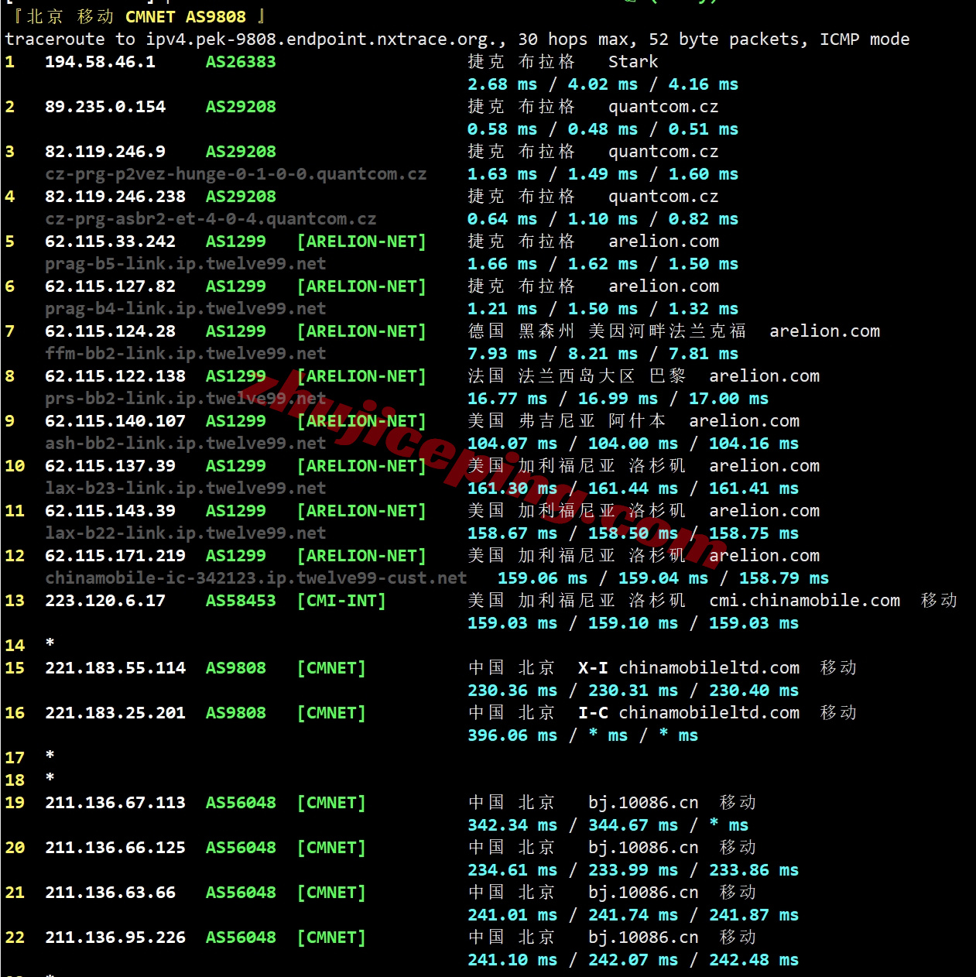
Task: Click IP 223.120.6.17 on hop 13
Action: 105,601
